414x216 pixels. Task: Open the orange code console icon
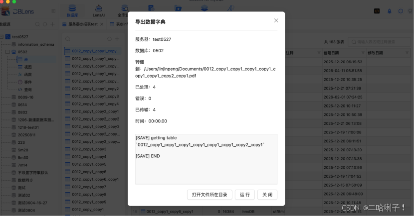point(377,11)
